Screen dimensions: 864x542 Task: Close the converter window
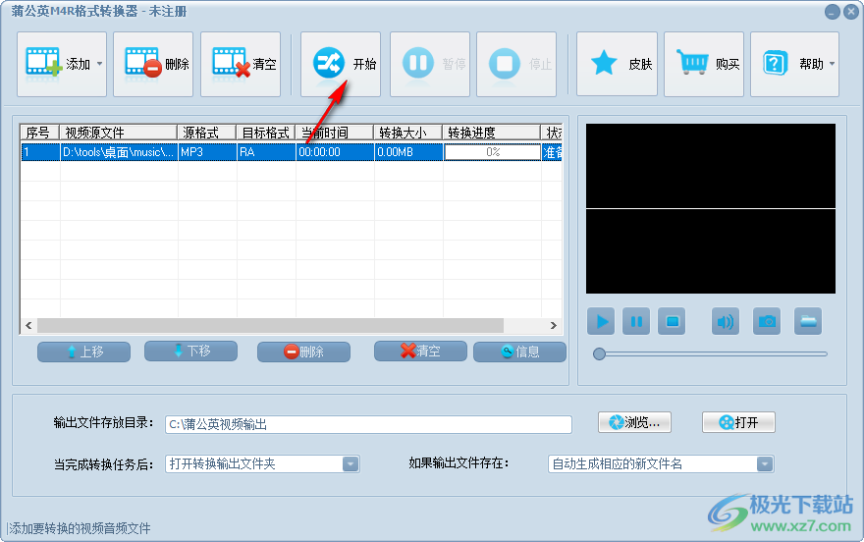(851, 12)
